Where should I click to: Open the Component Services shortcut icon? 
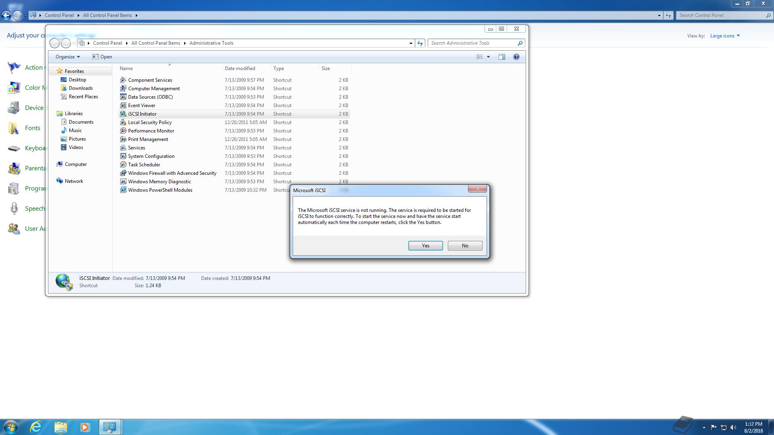pyautogui.click(x=123, y=80)
